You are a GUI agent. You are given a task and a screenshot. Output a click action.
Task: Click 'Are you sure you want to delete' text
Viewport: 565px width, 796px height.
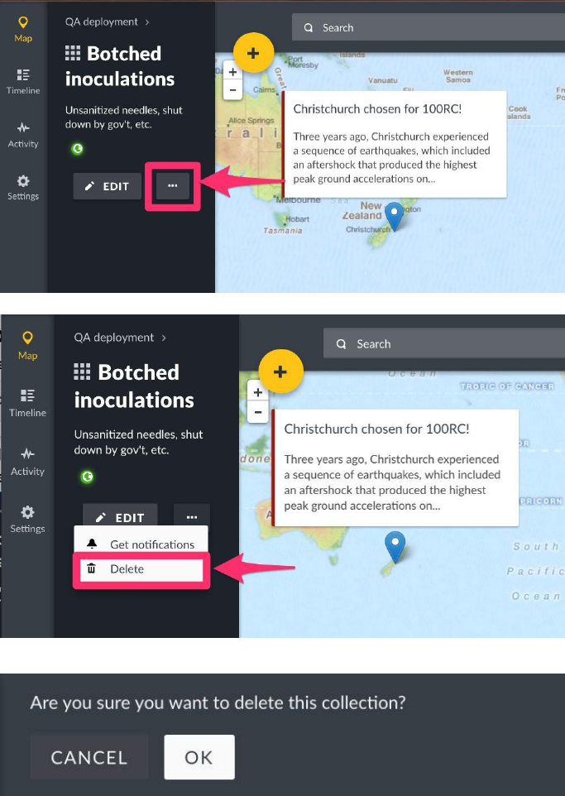pyautogui.click(x=218, y=702)
